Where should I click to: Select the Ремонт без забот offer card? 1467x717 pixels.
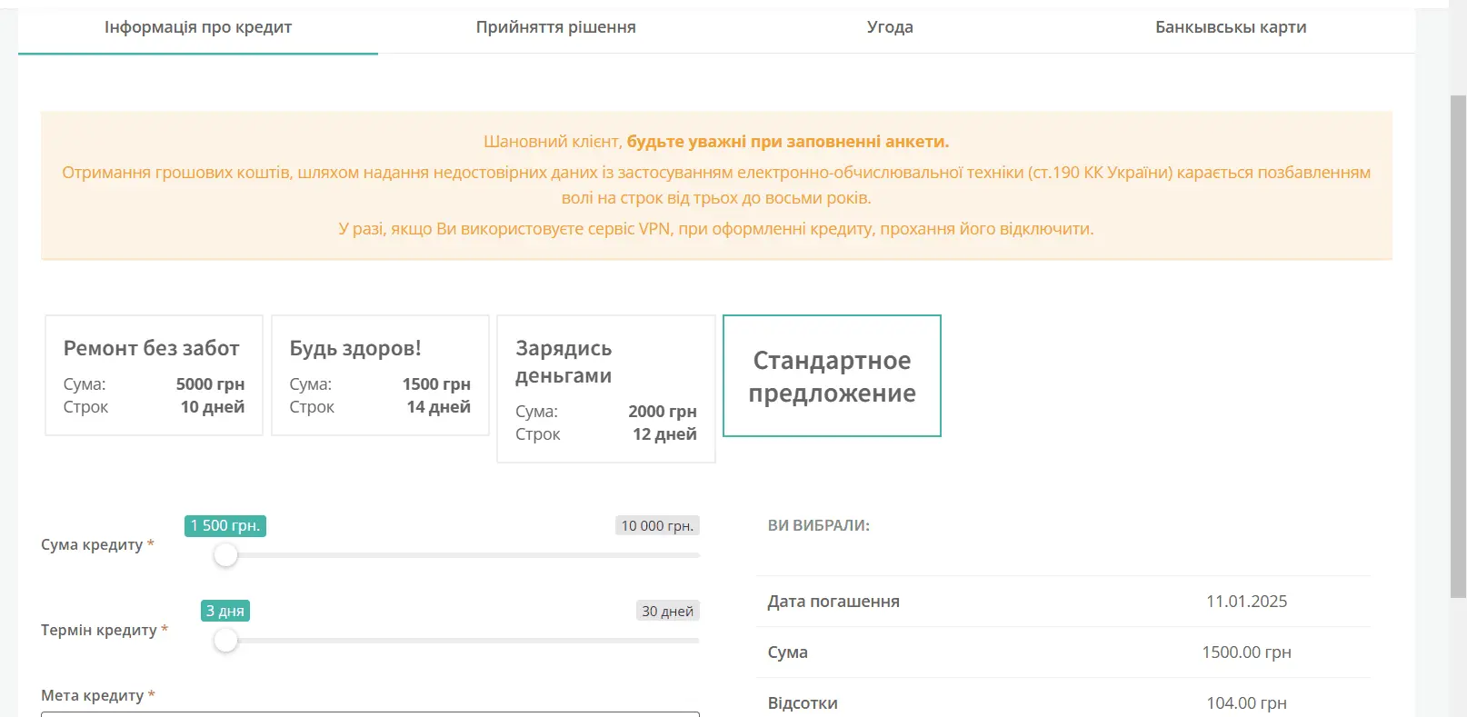(x=154, y=375)
